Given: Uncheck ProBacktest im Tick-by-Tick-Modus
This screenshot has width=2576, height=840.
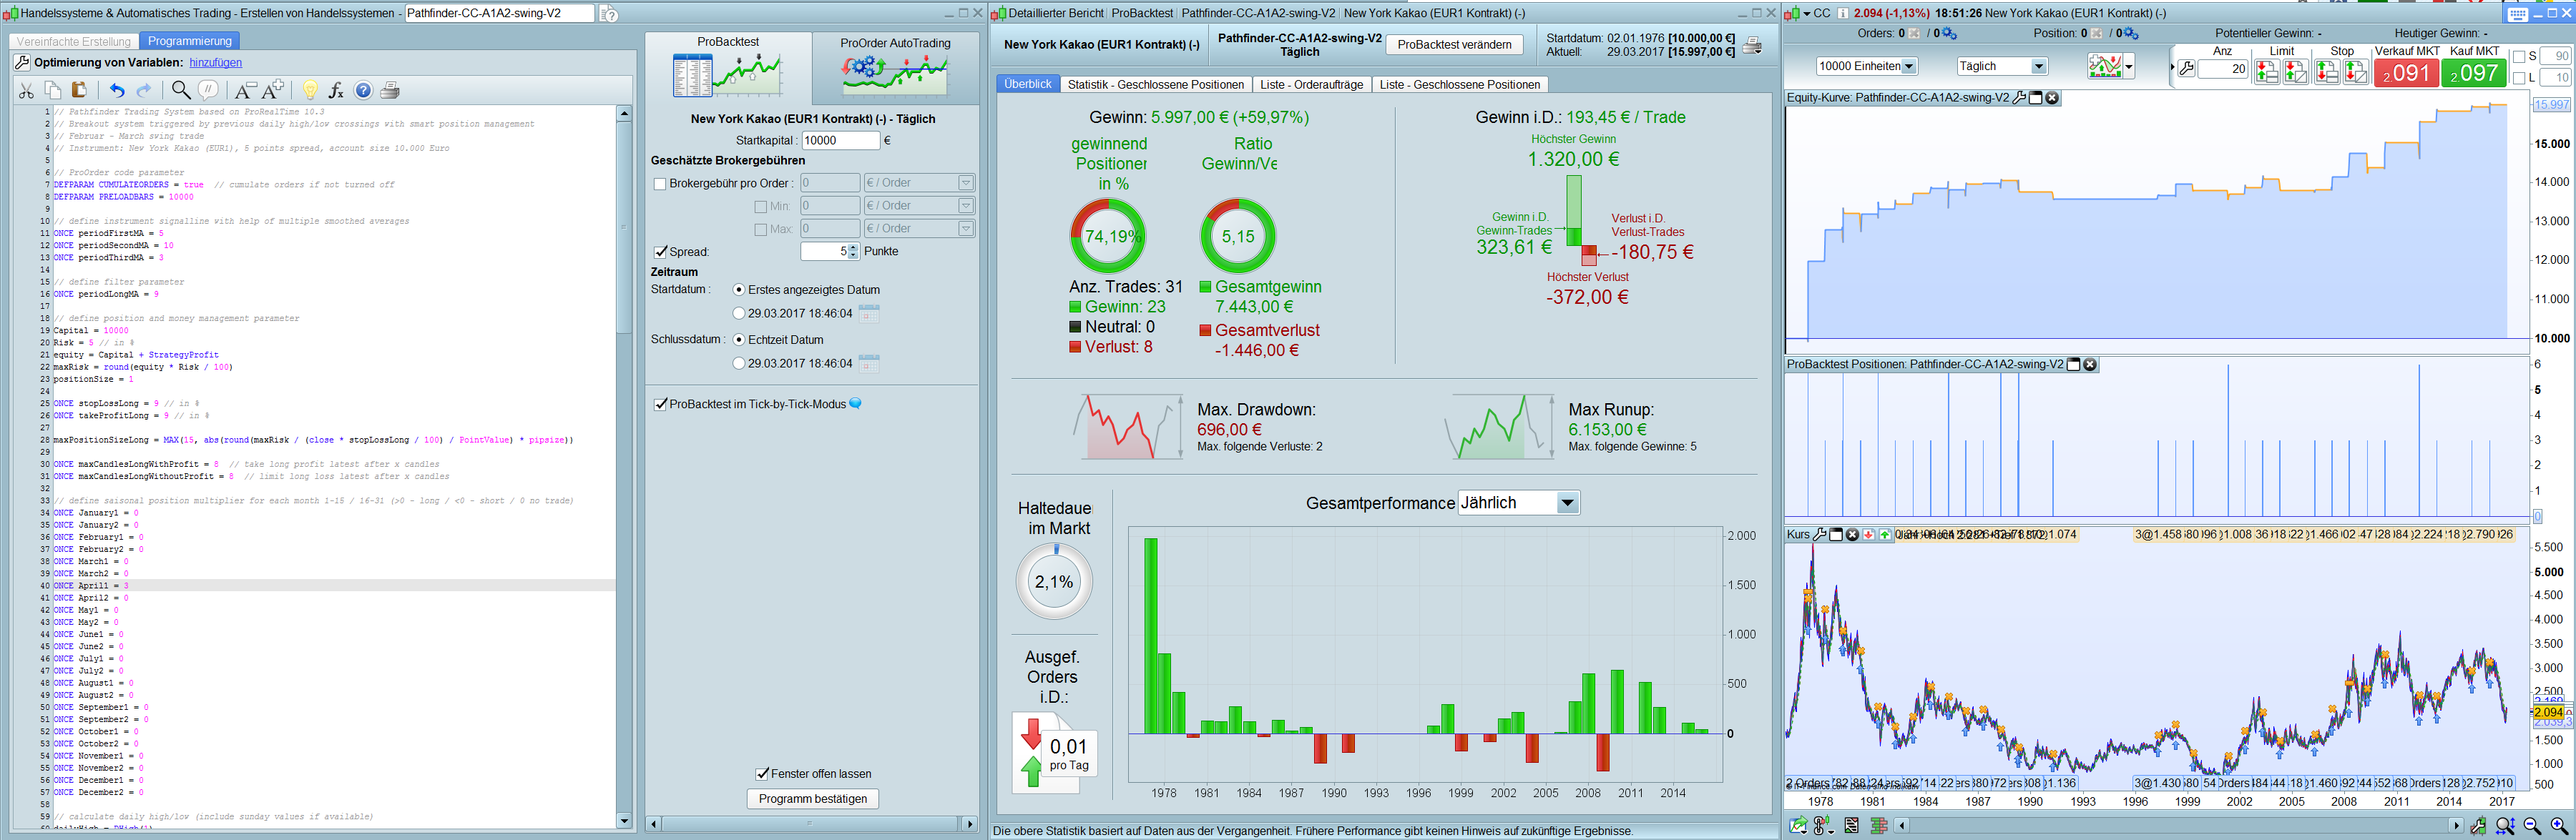Looking at the screenshot, I should point(660,405).
